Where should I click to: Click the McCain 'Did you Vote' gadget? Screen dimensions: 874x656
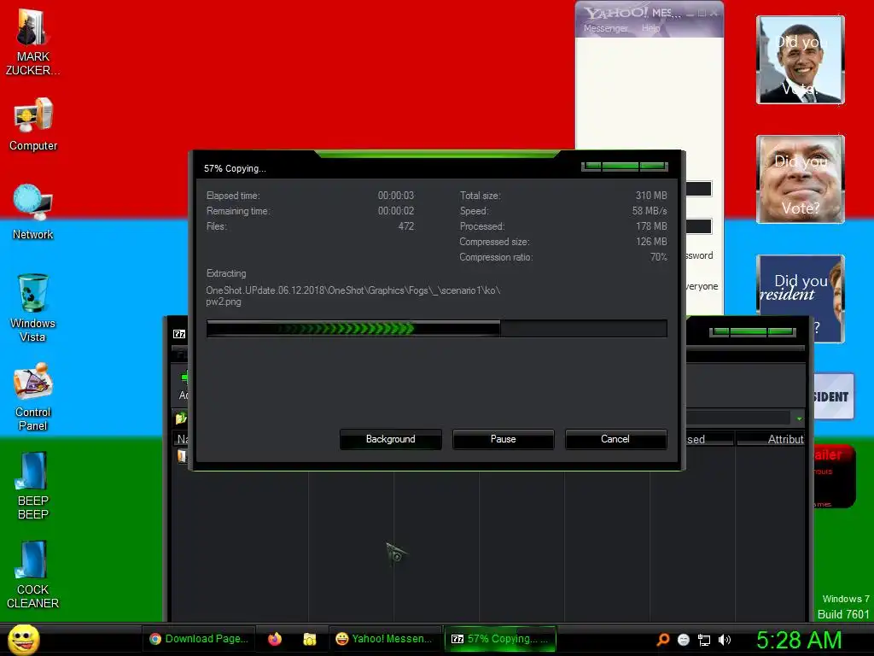800,179
